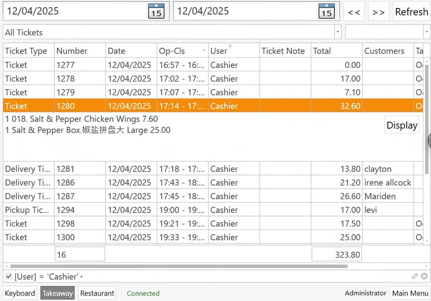
Task: Open the calendar picker on the start date
Action: 156,11
